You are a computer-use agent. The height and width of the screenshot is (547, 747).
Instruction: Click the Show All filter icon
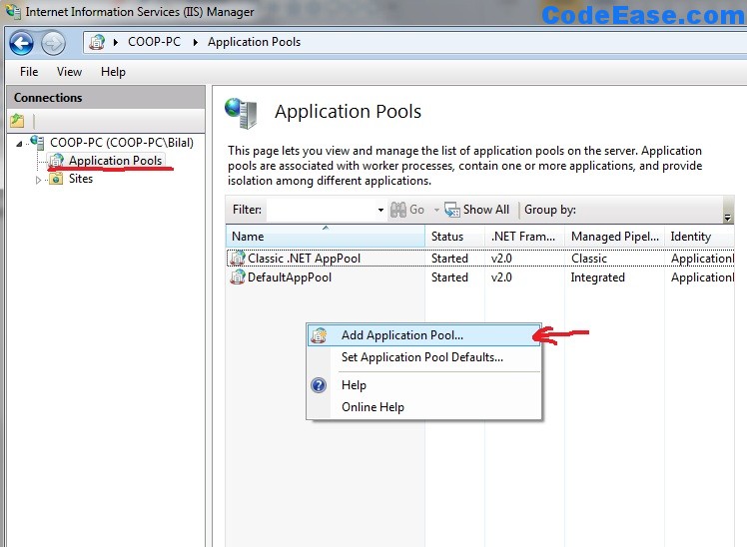tap(452, 210)
